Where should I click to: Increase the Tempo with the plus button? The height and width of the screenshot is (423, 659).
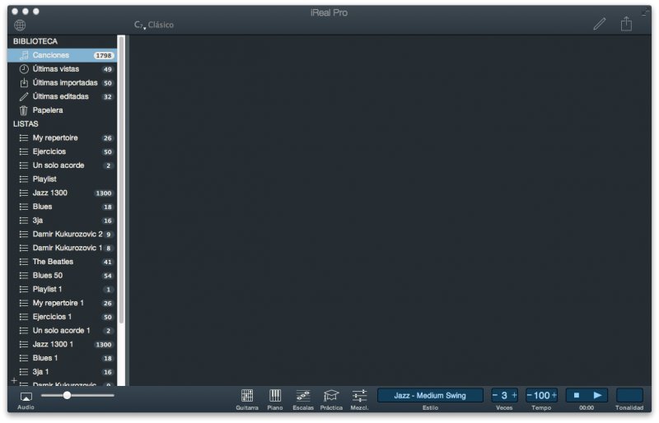click(x=554, y=395)
